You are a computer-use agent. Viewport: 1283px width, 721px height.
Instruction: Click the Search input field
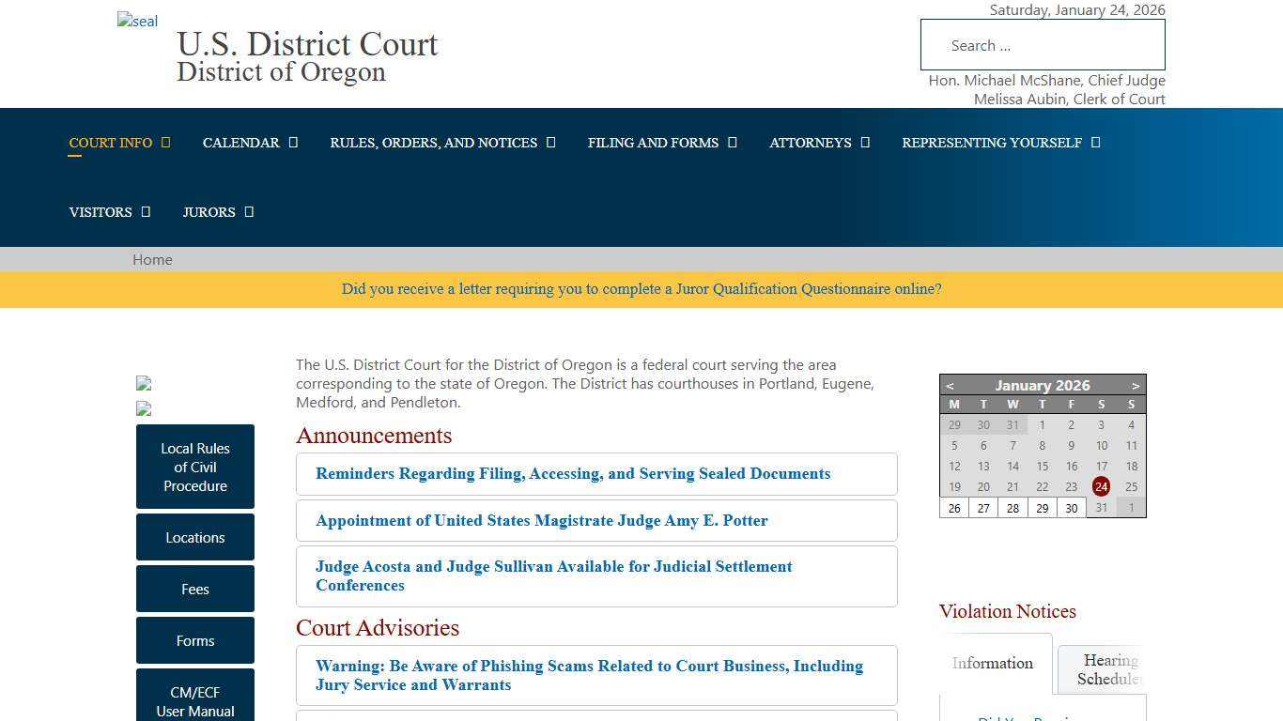[x=1043, y=44]
